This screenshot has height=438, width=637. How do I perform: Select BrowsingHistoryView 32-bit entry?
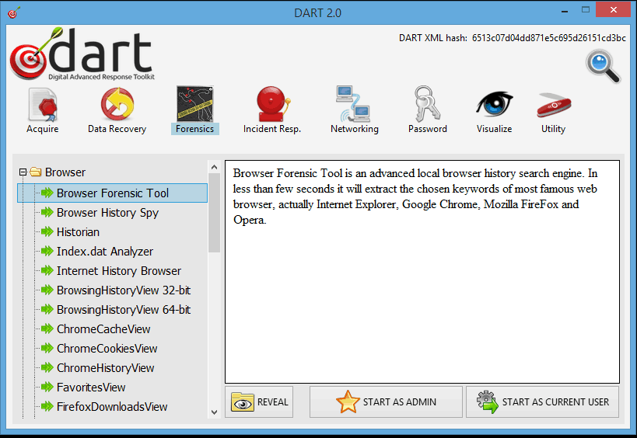tap(124, 290)
